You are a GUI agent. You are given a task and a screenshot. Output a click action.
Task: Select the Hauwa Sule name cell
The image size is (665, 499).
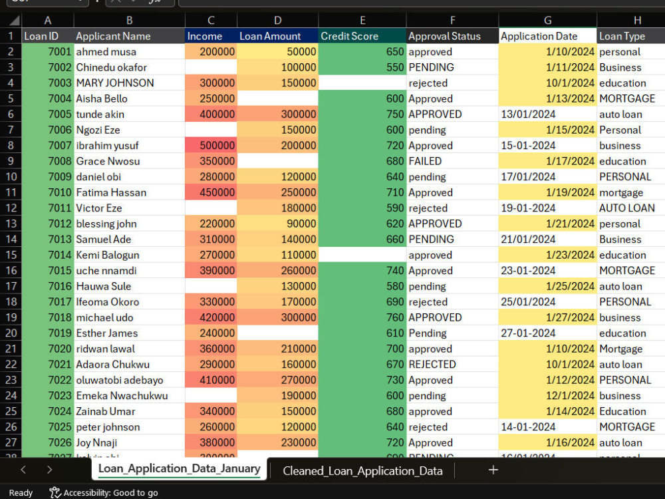pos(130,286)
